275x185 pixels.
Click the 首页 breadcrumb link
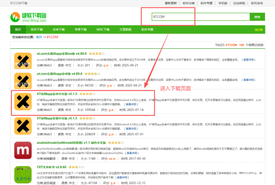coord(39,37)
